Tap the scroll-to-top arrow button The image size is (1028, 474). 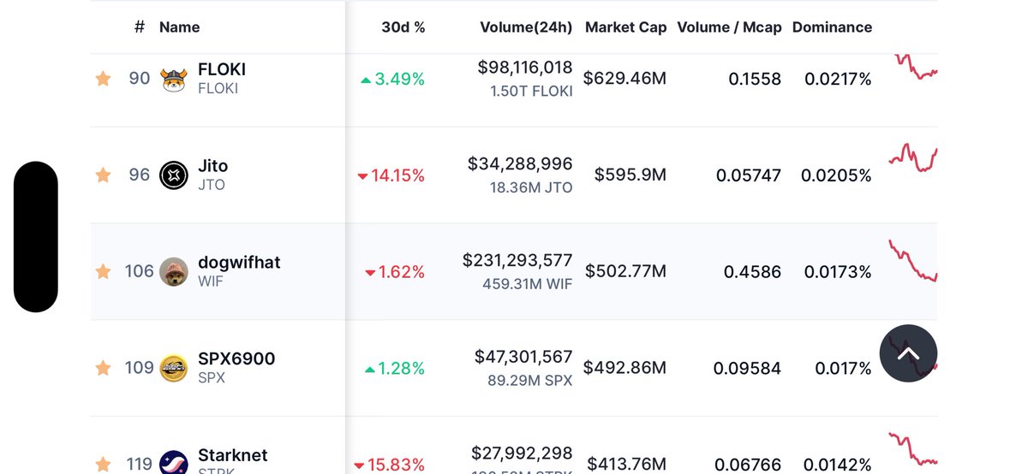(909, 353)
